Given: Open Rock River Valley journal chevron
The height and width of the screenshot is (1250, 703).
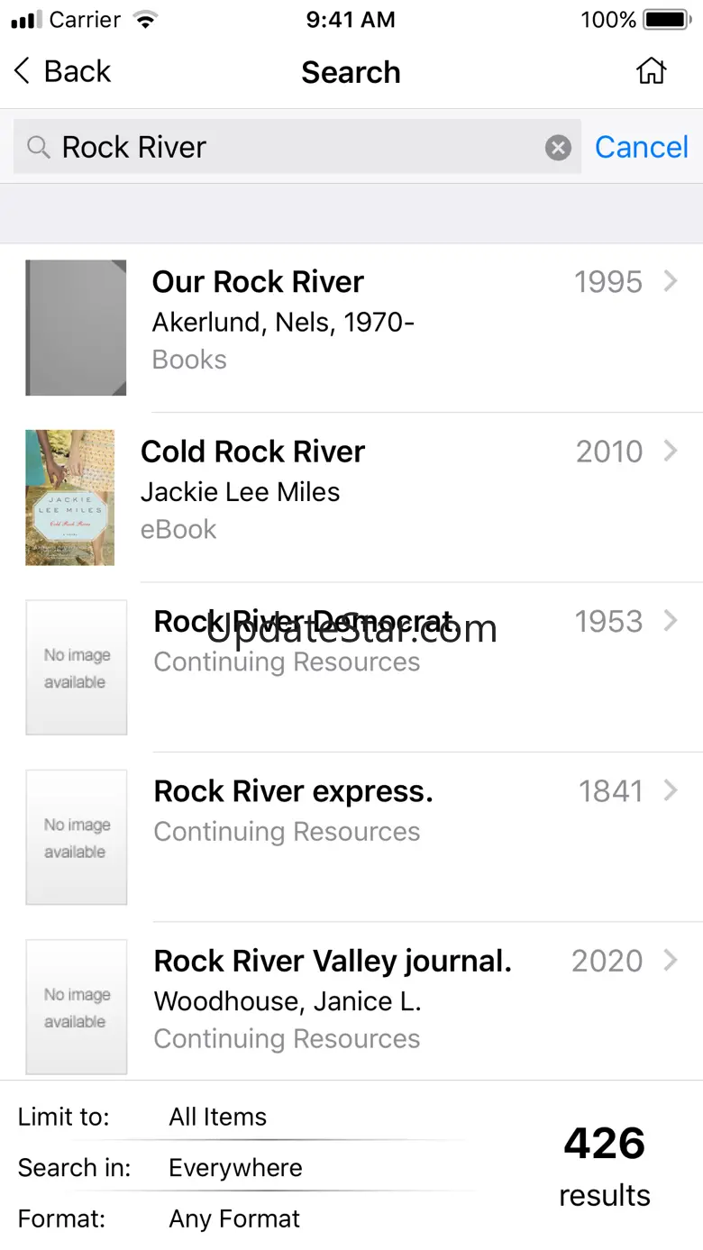Looking at the screenshot, I should (x=670, y=960).
